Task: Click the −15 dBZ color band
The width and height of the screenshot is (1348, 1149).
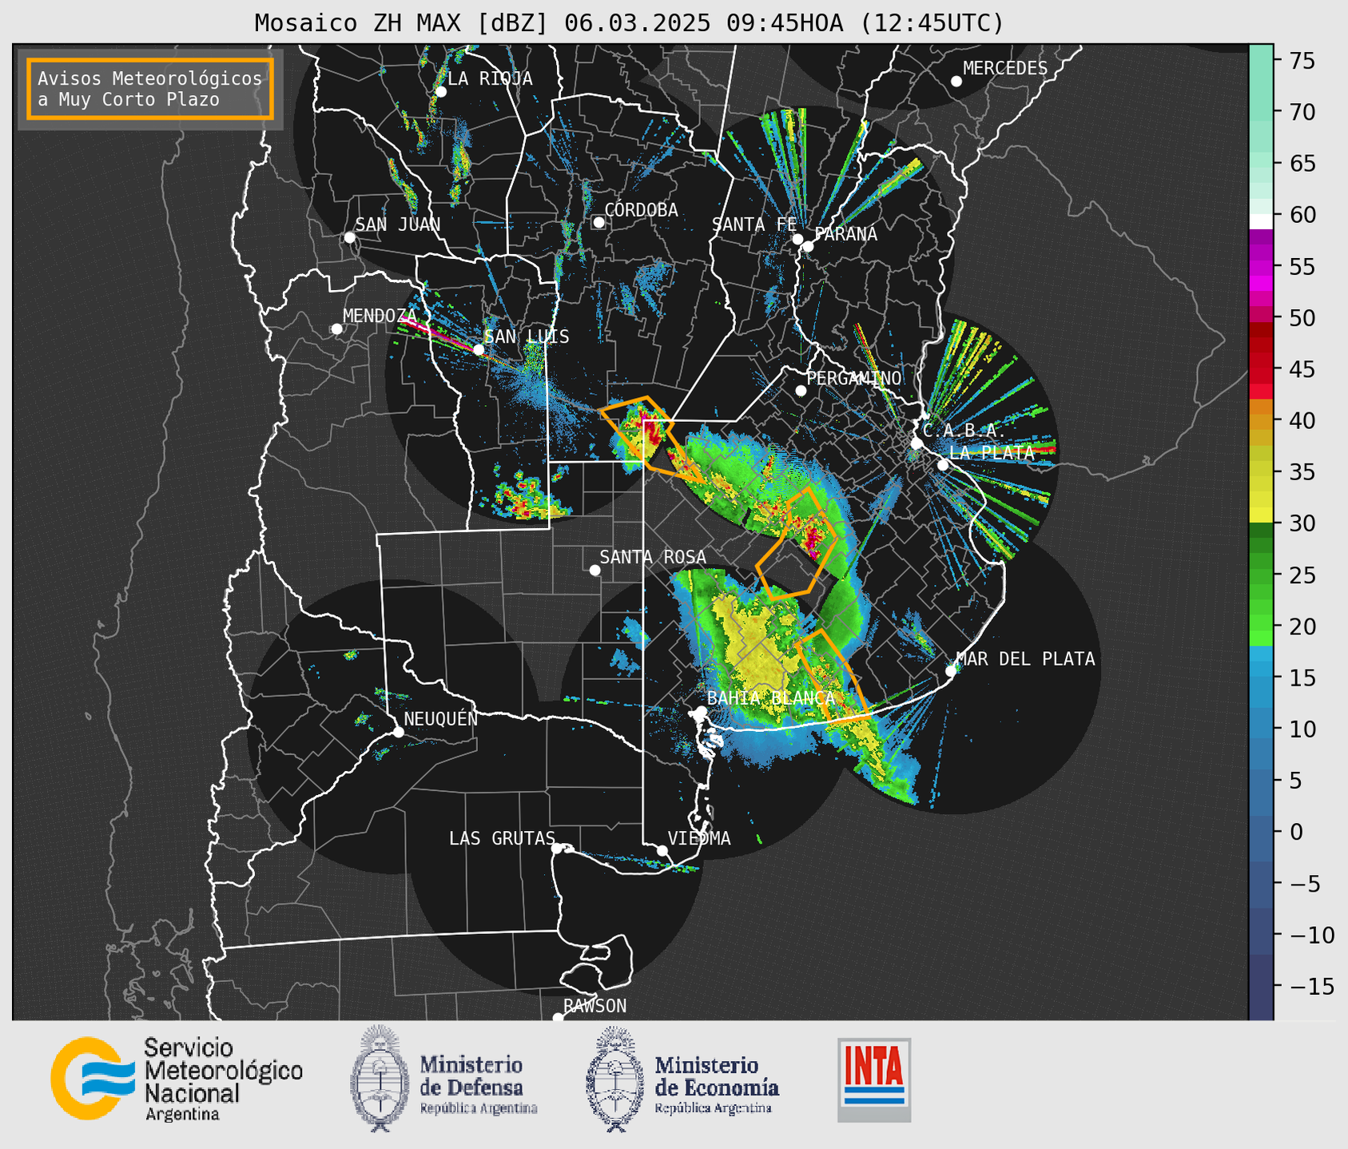Action: (1261, 987)
